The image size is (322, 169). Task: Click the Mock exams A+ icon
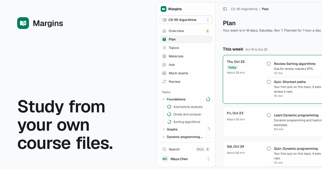point(164,73)
